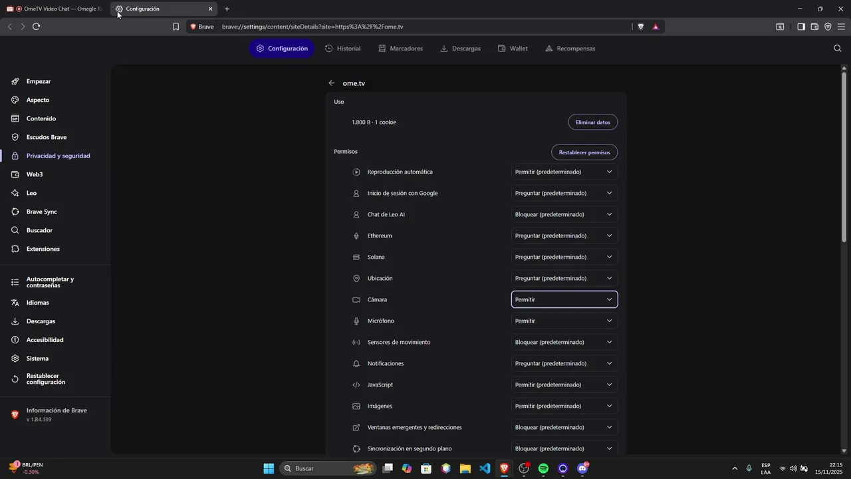Open Extensiones in the settings sidebar
The image size is (851, 479).
tap(43, 249)
